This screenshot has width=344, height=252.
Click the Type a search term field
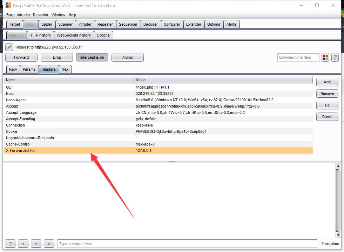pyautogui.click(x=187, y=244)
